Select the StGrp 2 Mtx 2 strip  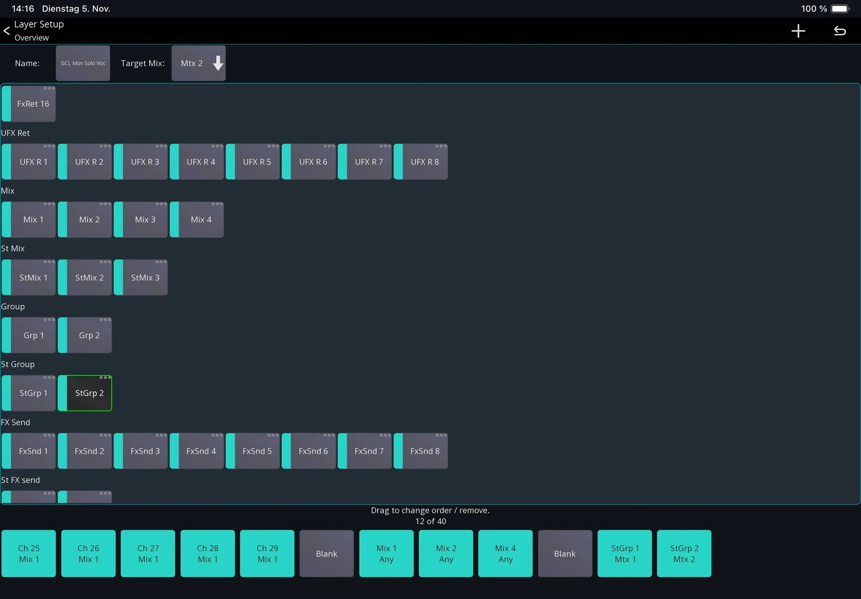pyautogui.click(x=684, y=554)
